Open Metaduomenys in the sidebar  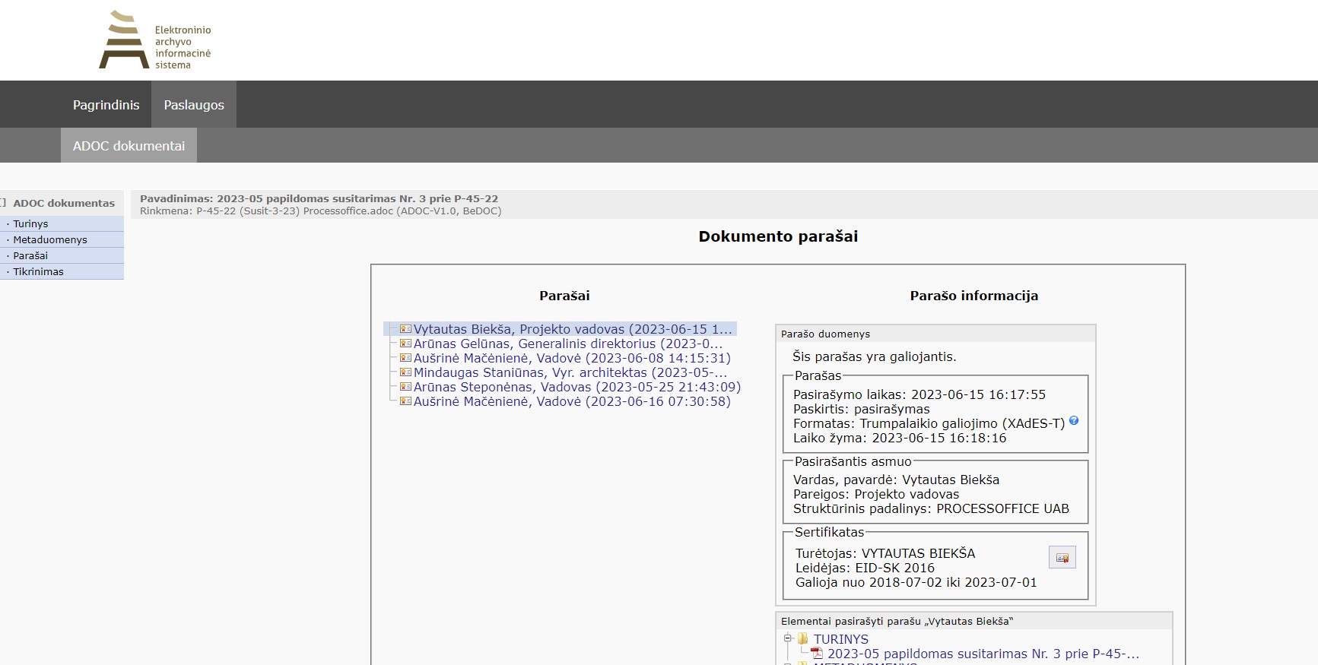tap(50, 240)
